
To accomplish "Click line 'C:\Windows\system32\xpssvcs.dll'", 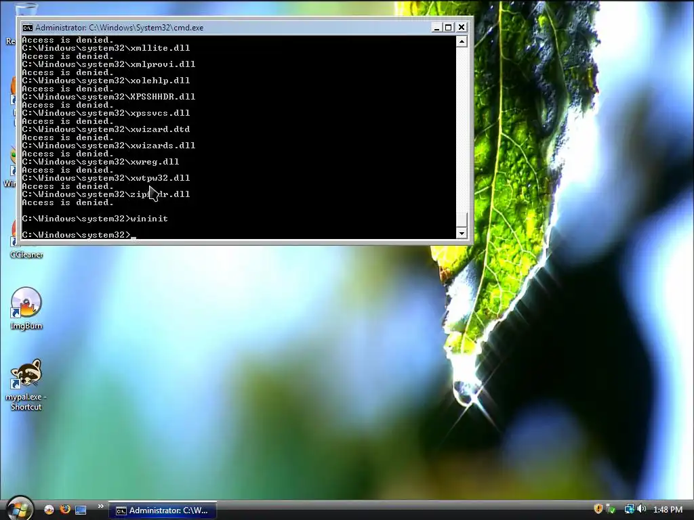I will click(106, 113).
